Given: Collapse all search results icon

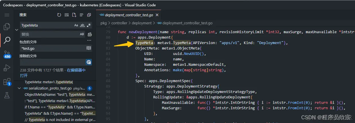Looking at the screenshot, I should pyautogui.click(x=89, y=15).
